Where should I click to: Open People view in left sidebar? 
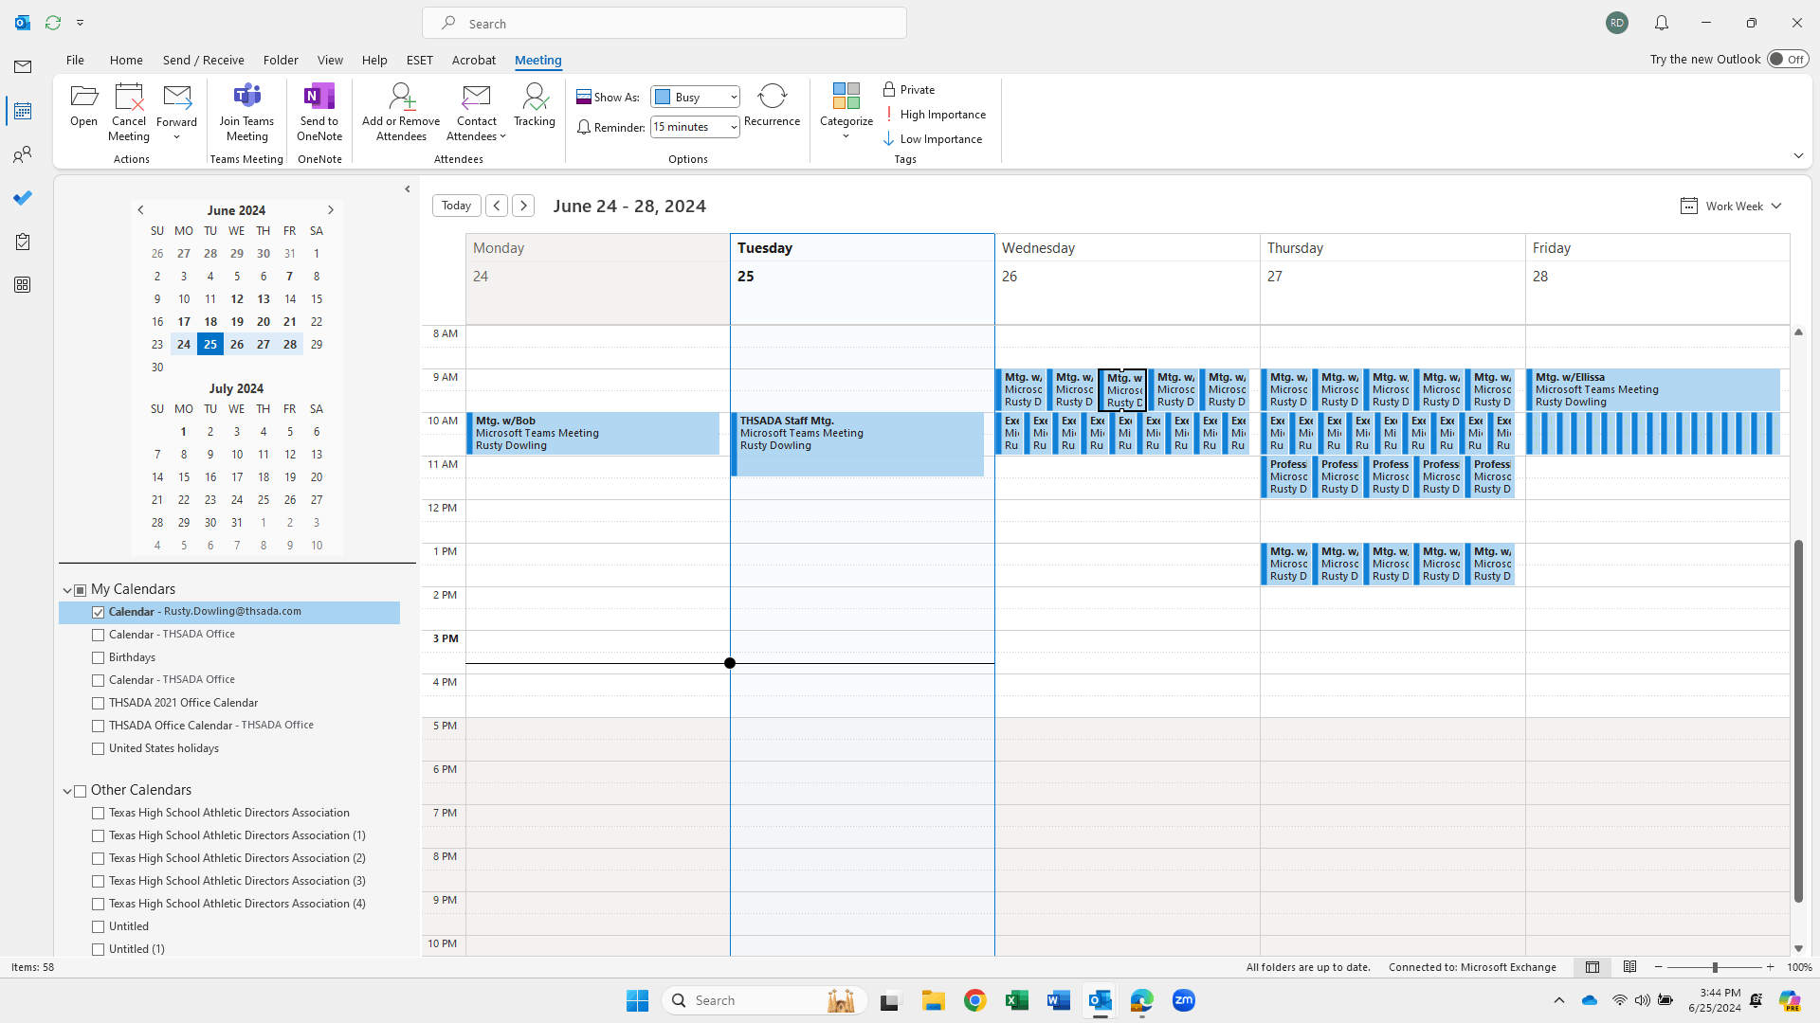tap(23, 154)
